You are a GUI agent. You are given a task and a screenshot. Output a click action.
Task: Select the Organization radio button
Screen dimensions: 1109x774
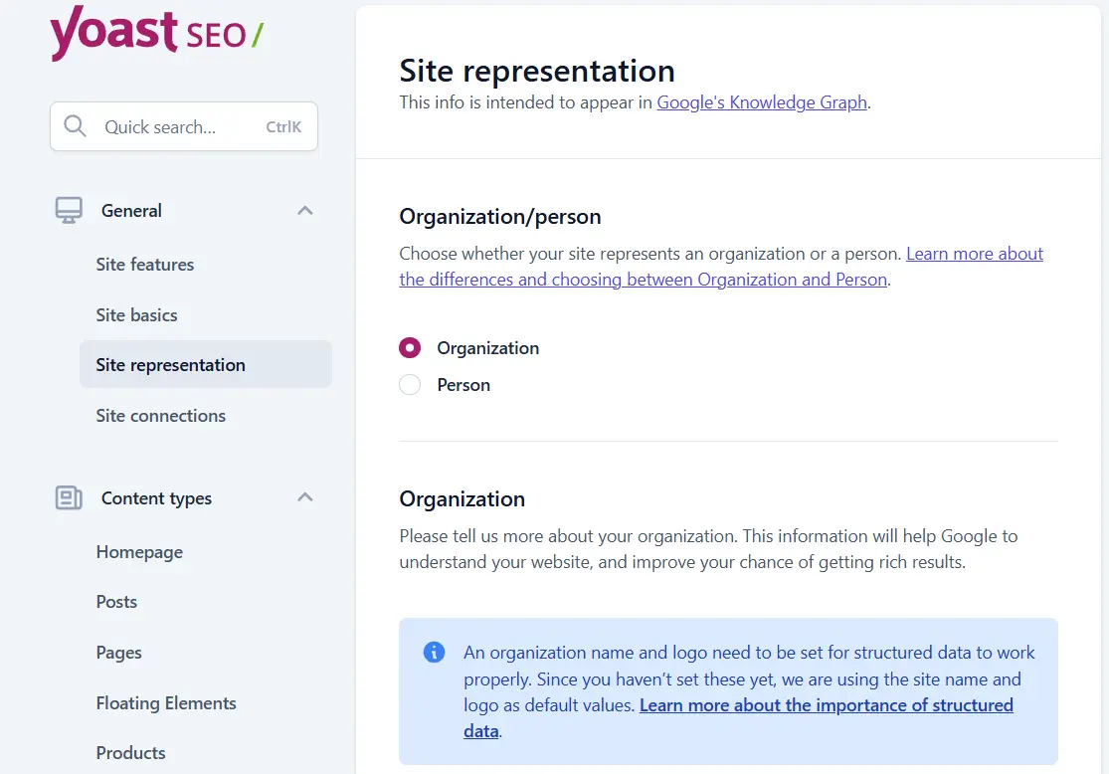(x=410, y=347)
